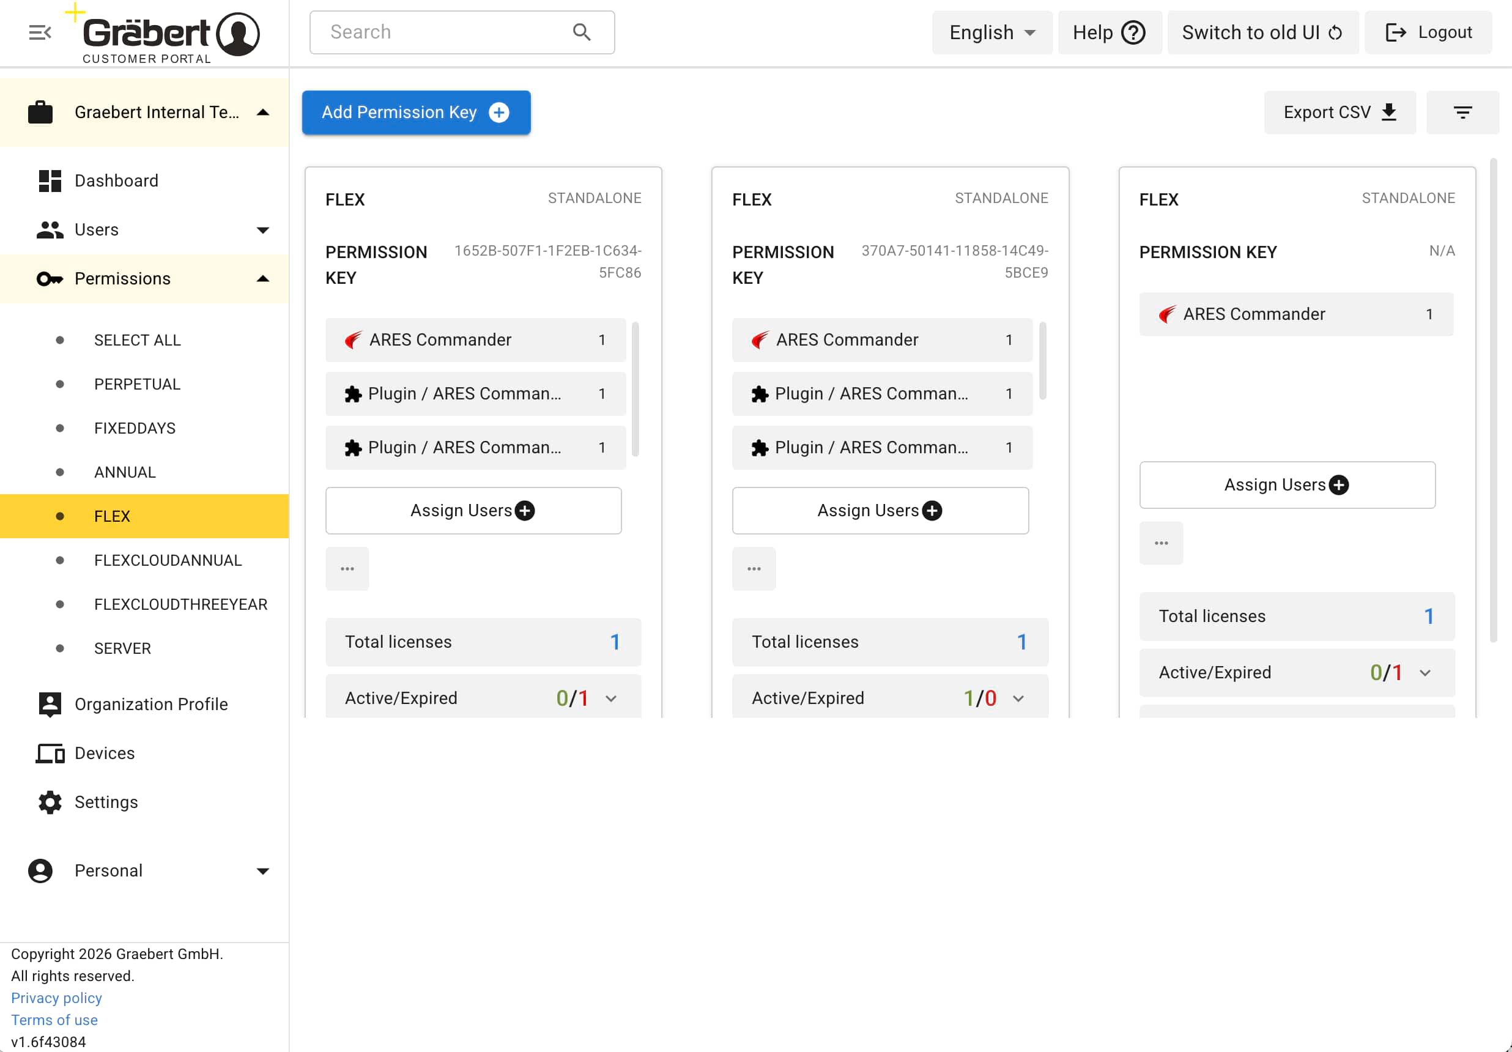Open Dashboard from sidebar

116,180
